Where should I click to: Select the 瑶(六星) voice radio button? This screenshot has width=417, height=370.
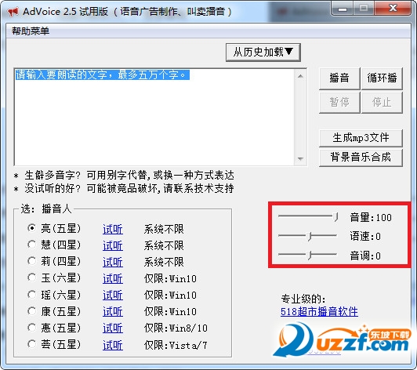(32, 295)
